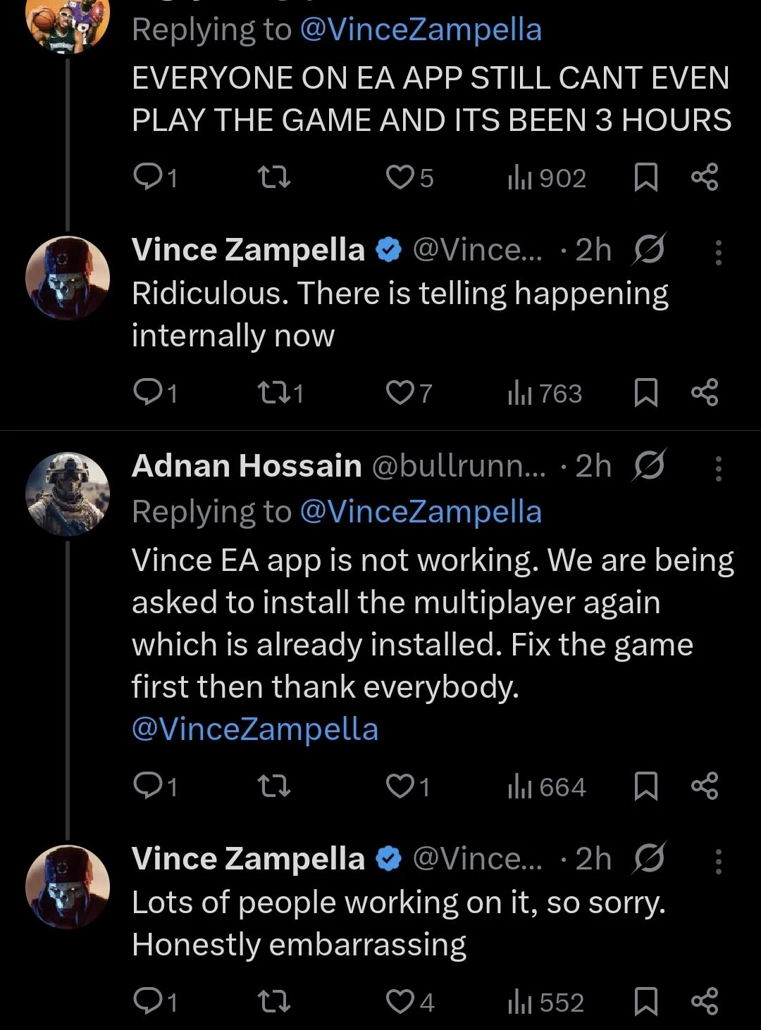Retweet the EVERYONE ON EA APP tweet
This screenshot has width=761, height=1030.
274,177
